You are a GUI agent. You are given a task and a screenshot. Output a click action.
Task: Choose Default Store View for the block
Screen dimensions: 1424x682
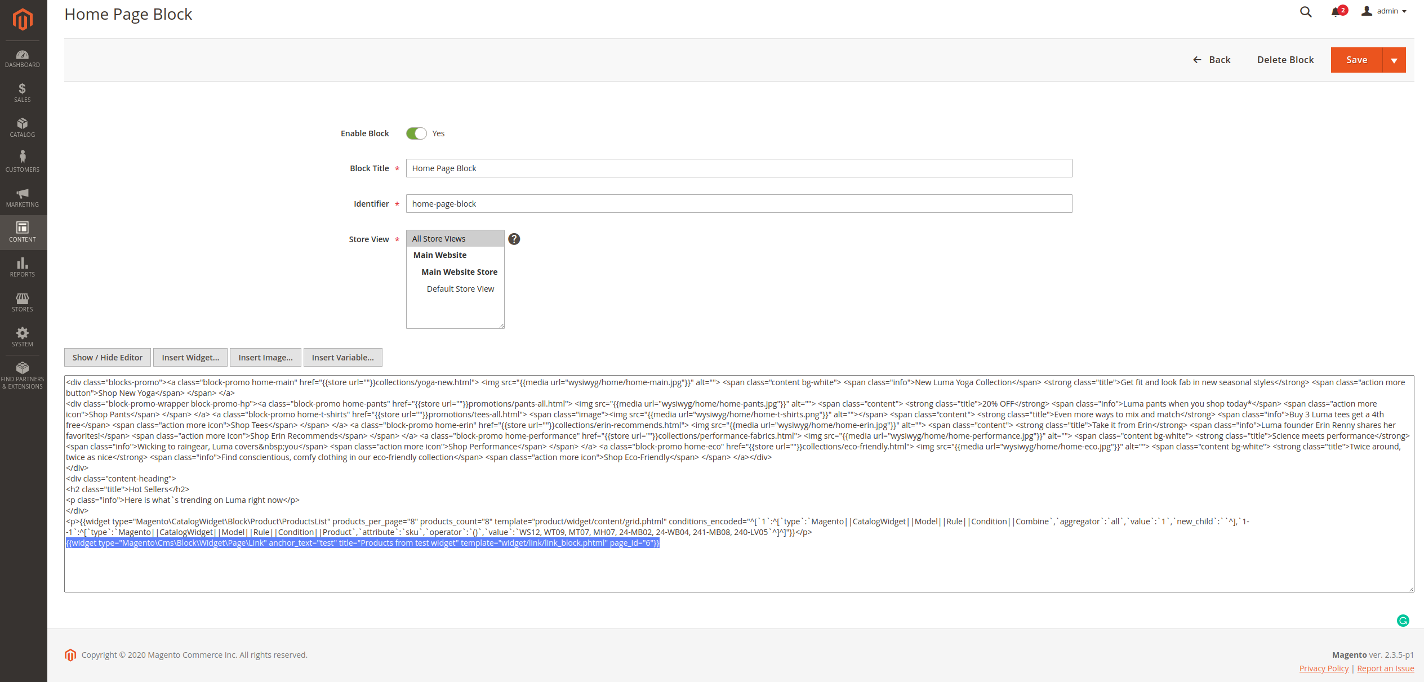[459, 288]
